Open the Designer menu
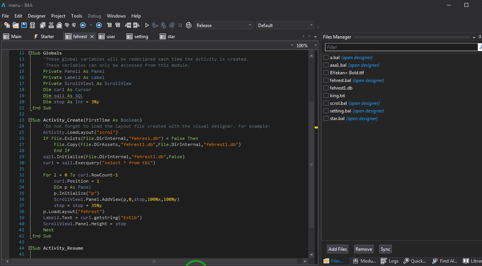This screenshot has height=266, width=482. (37, 16)
